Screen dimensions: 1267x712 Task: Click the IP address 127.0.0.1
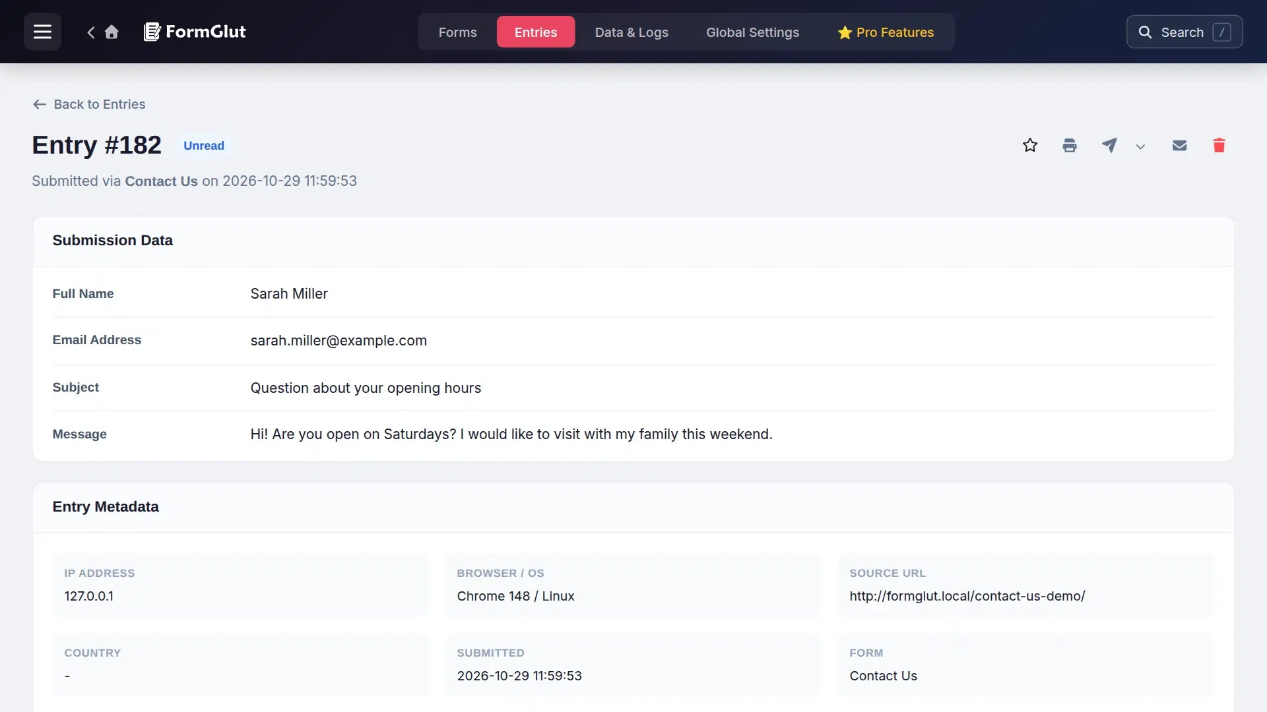(88, 596)
